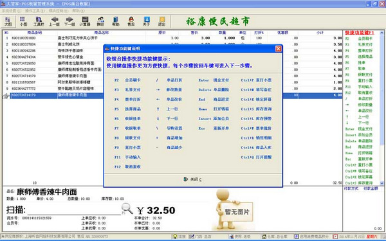Screen dimensions: 386x241
Task: Click scroll up arrow of shortcut sidebar
Action: [381, 33]
